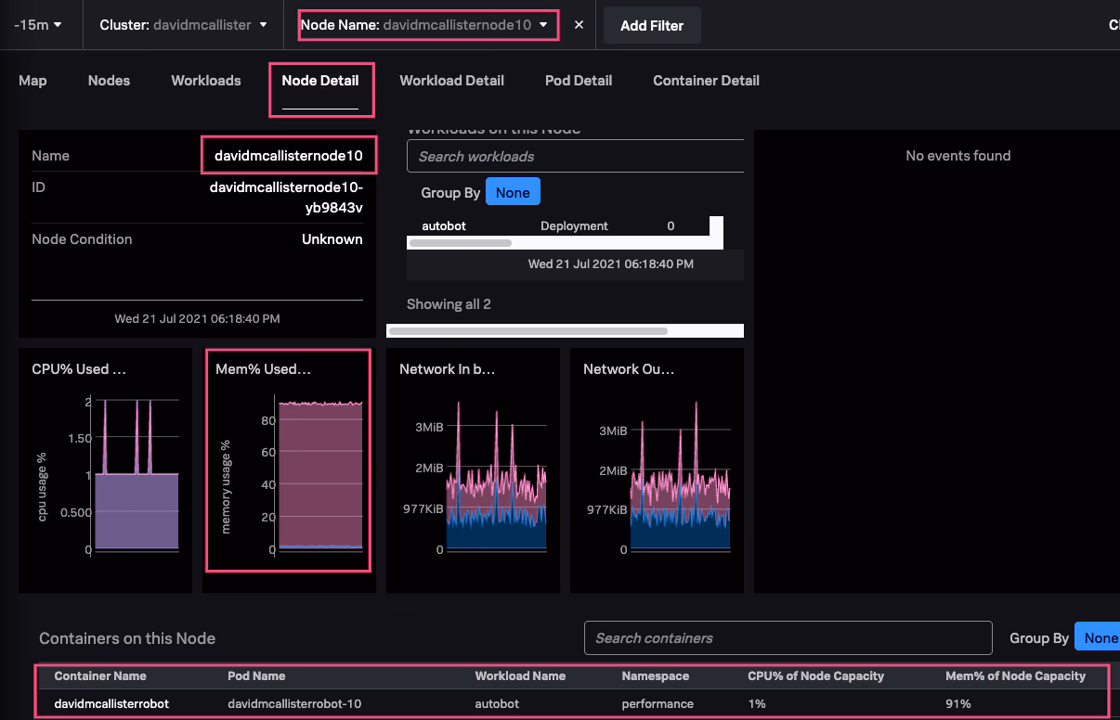
Task: Click the Search workloads field
Action: tap(576, 156)
